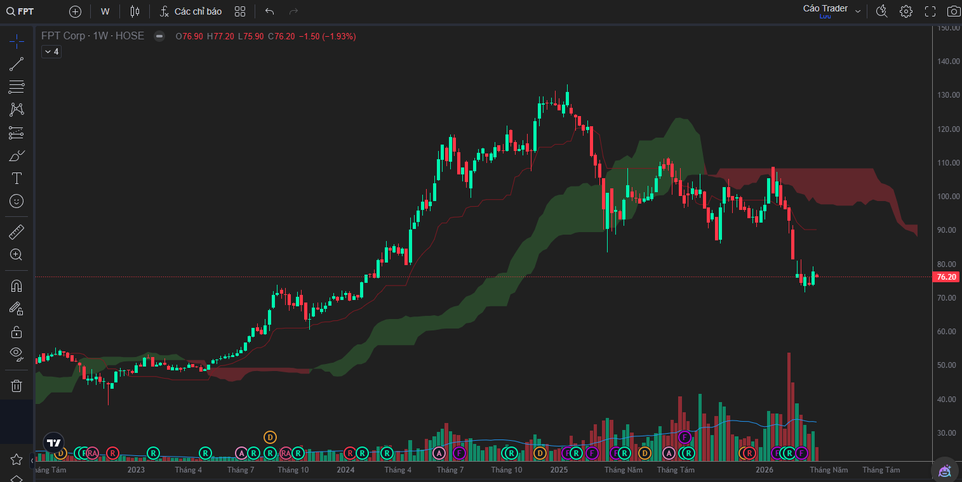Image resolution: width=962 pixels, height=482 pixels.
Task: Activate the zoom in tool
Action: click(x=17, y=255)
